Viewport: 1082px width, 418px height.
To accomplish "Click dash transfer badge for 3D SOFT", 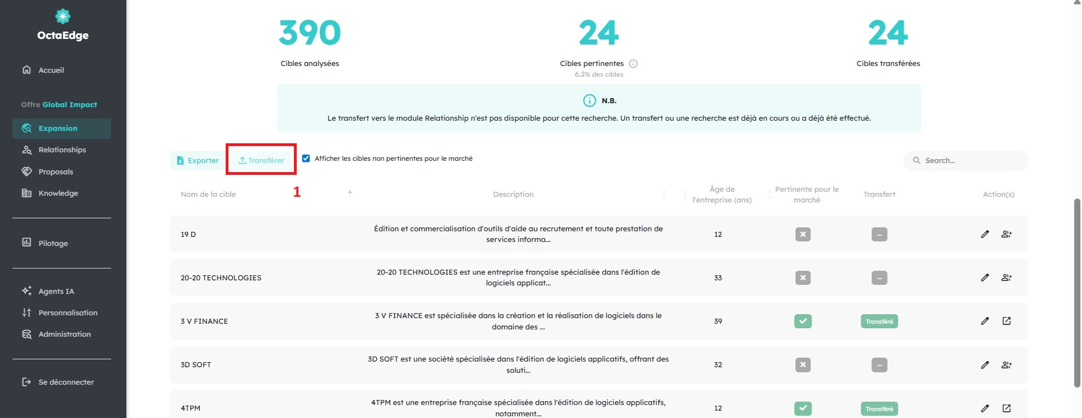I will (x=879, y=364).
